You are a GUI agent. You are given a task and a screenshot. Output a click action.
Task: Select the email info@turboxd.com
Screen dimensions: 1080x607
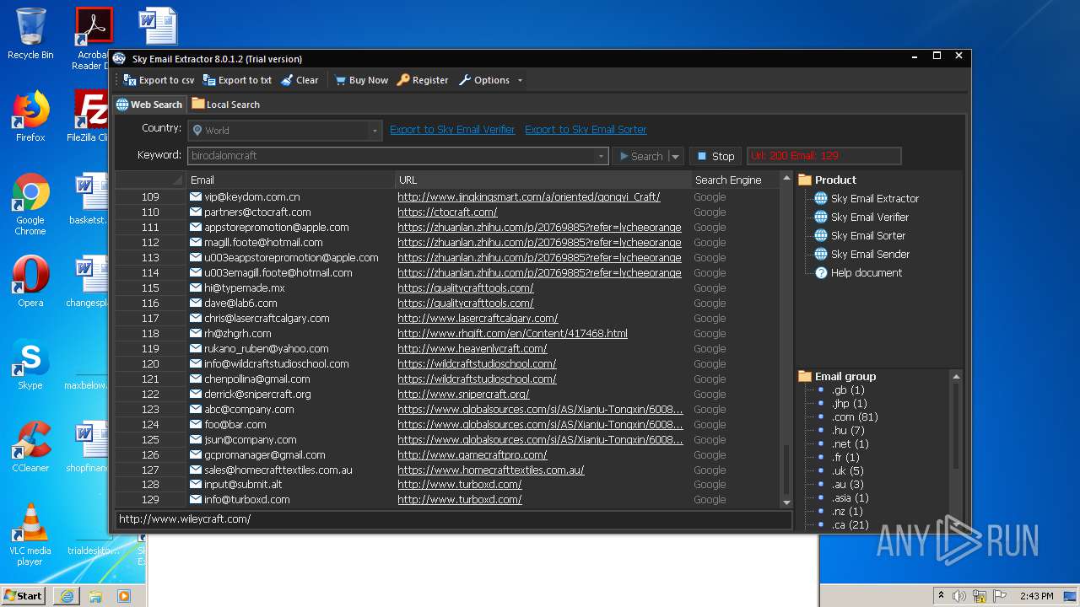(x=246, y=499)
